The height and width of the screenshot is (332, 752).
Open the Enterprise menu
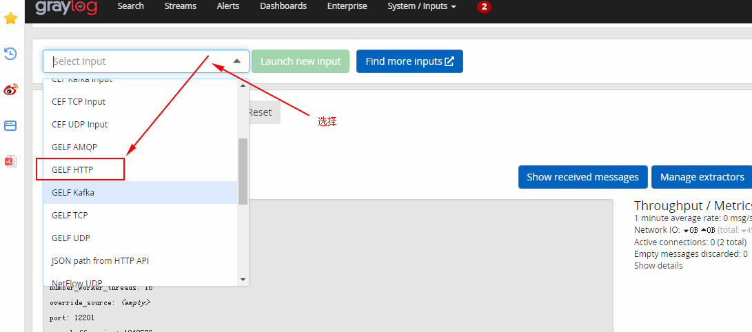coord(347,6)
